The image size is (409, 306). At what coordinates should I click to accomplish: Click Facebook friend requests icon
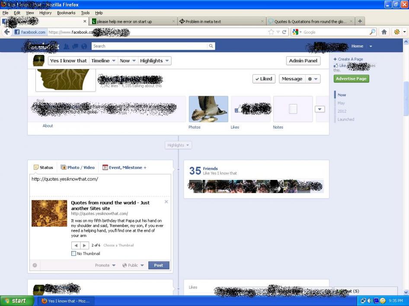click(x=67, y=46)
